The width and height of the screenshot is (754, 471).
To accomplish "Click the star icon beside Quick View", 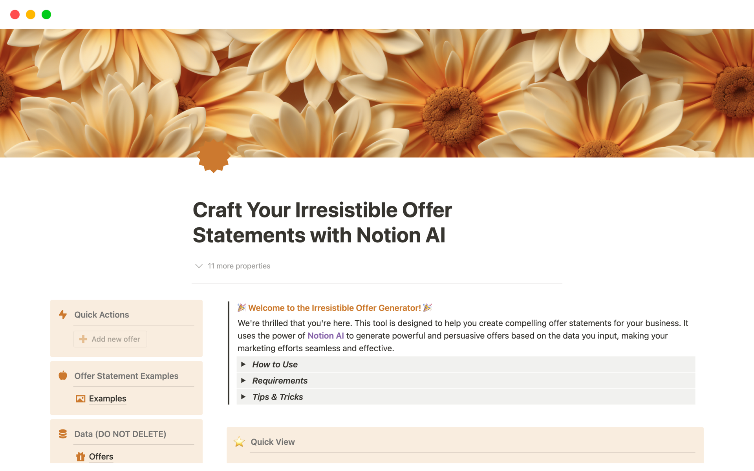I will click(x=239, y=442).
